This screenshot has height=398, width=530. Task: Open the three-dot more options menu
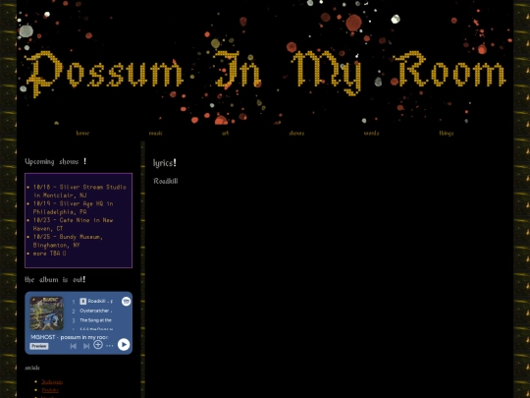point(110,346)
